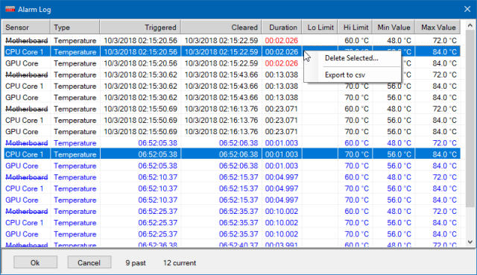This screenshot has width=477, height=275.
Task: Click Hi Limit 60.0 °C in first Motherboard row
Action: pos(356,40)
